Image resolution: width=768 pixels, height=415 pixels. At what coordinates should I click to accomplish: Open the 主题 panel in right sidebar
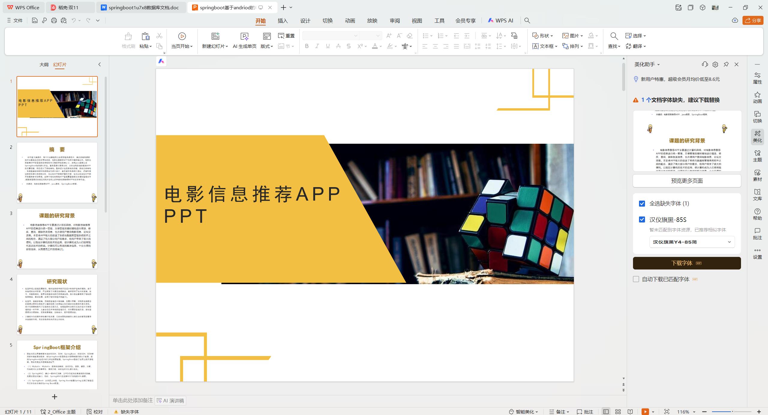click(757, 156)
